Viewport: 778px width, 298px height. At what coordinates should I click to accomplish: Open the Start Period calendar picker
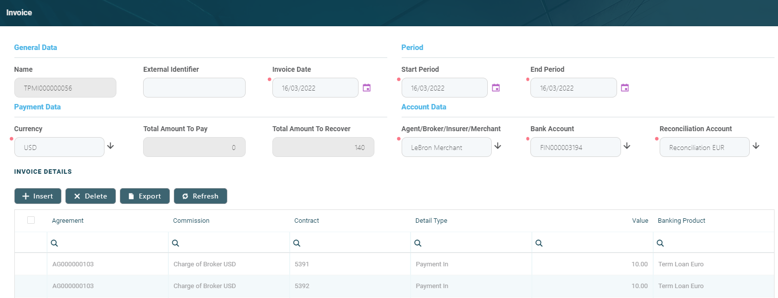(x=496, y=88)
